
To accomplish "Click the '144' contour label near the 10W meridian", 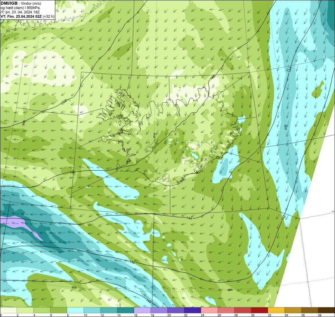I will 290,69.
